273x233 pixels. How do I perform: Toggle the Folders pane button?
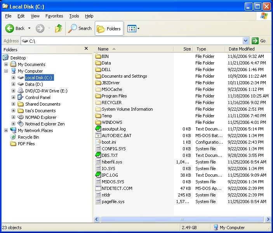109,28
